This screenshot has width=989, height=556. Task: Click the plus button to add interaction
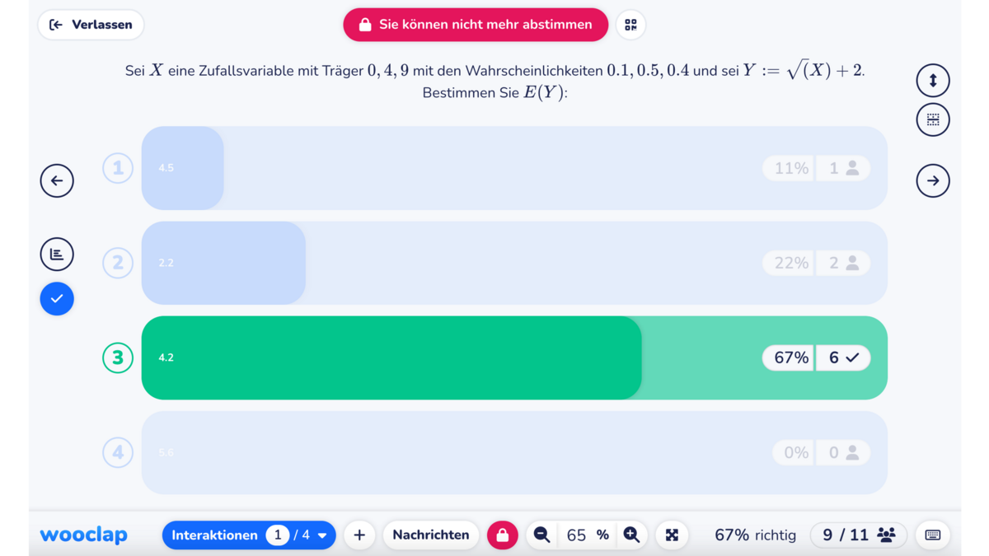359,535
